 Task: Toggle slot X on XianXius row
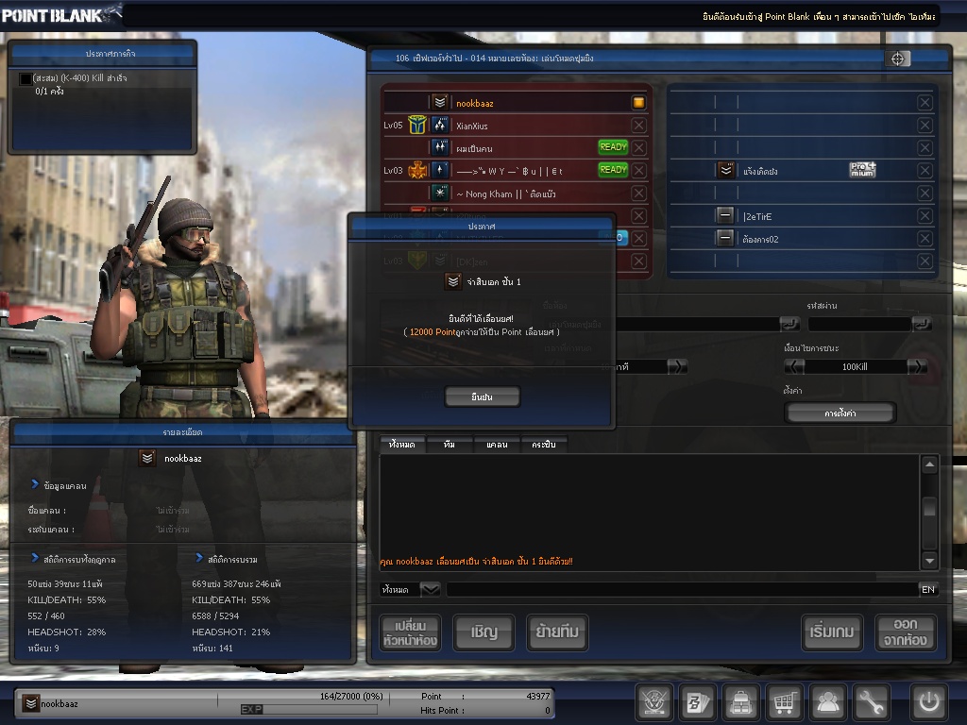point(639,126)
